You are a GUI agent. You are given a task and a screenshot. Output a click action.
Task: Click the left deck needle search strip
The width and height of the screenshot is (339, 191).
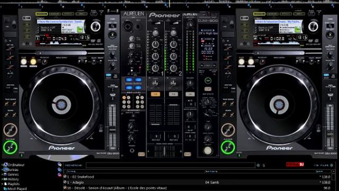tap(61, 53)
